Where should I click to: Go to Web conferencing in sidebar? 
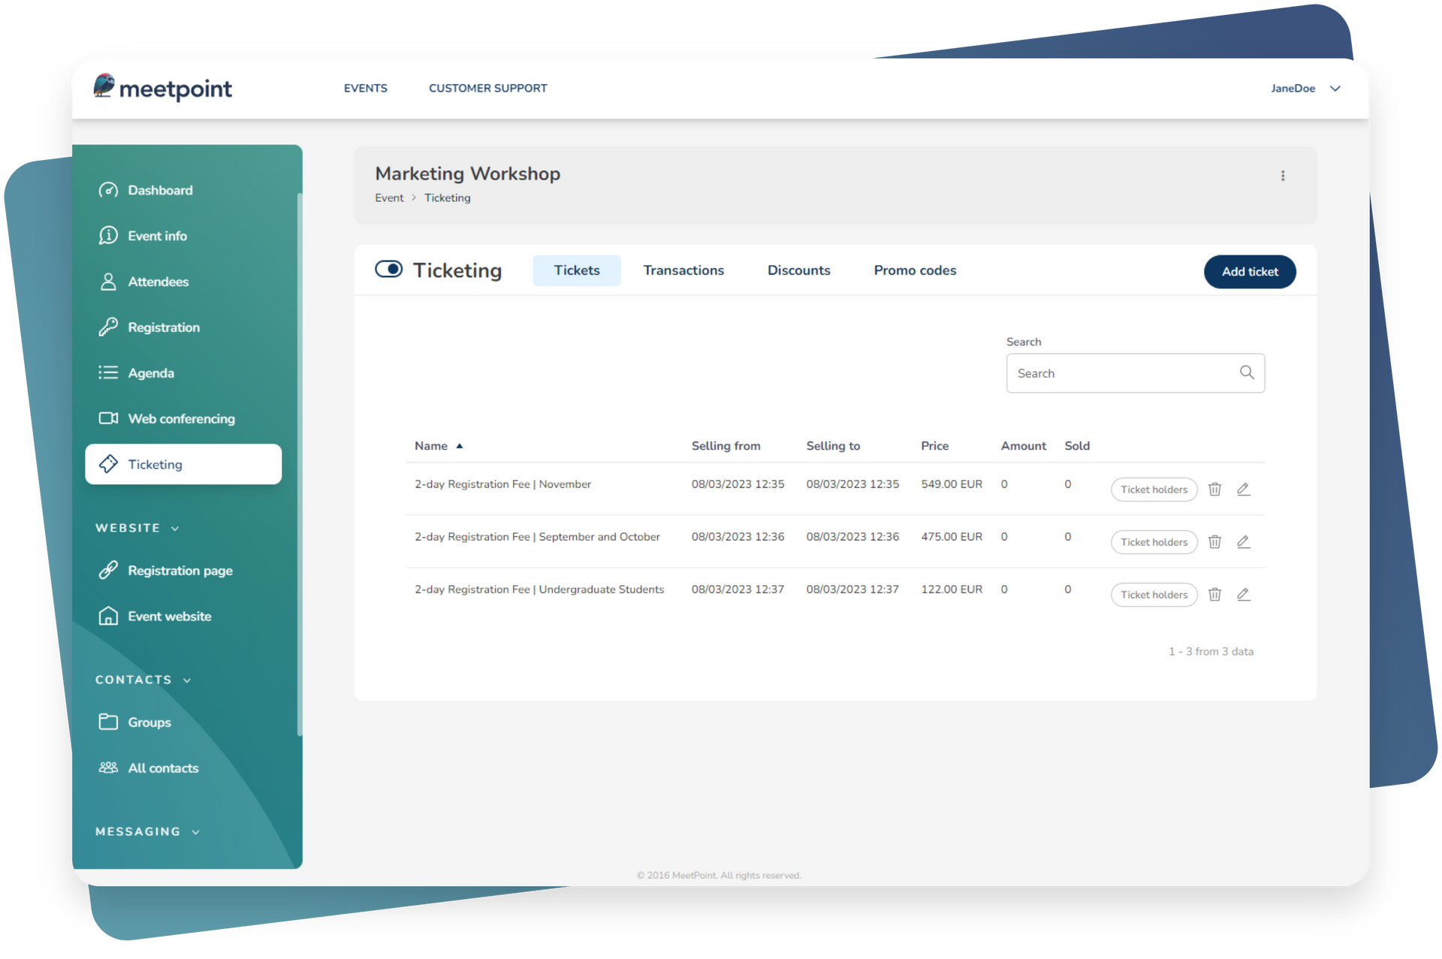click(181, 419)
